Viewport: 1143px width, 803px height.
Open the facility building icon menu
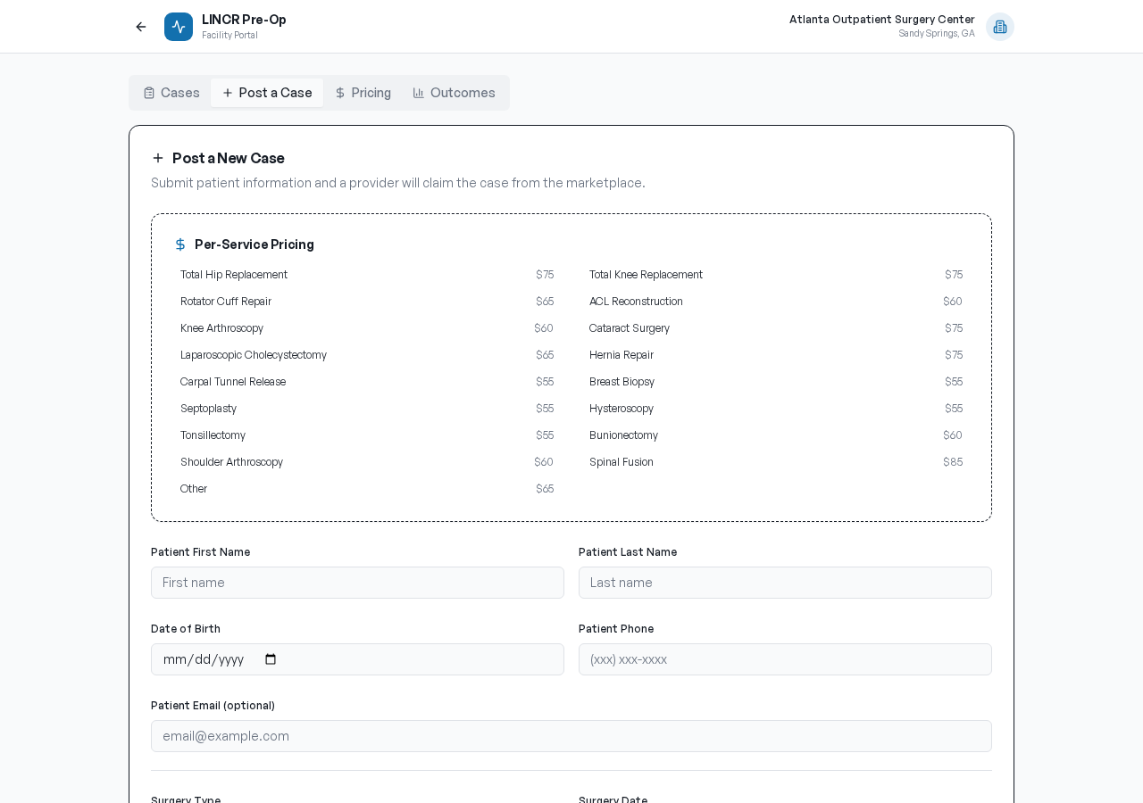click(x=999, y=27)
